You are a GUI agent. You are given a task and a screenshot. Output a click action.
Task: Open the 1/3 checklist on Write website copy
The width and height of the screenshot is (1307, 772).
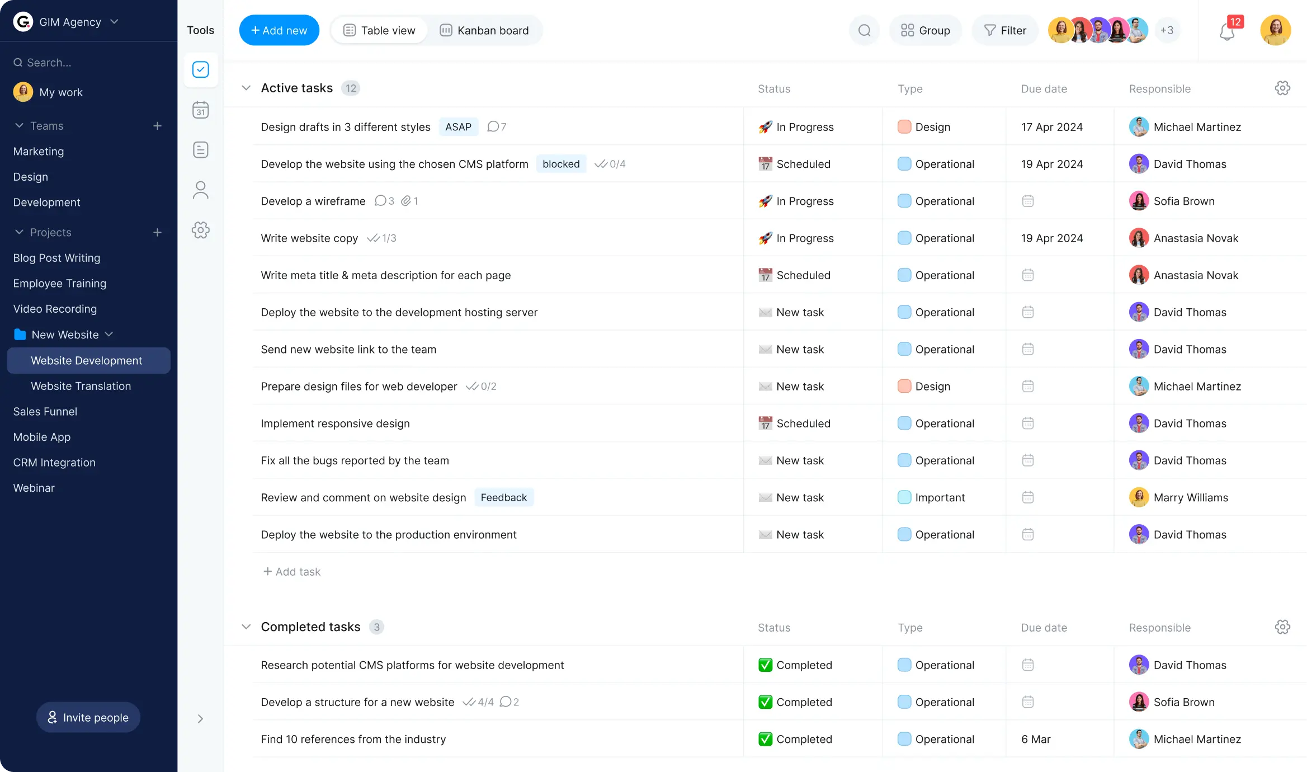pyautogui.click(x=381, y=238)
